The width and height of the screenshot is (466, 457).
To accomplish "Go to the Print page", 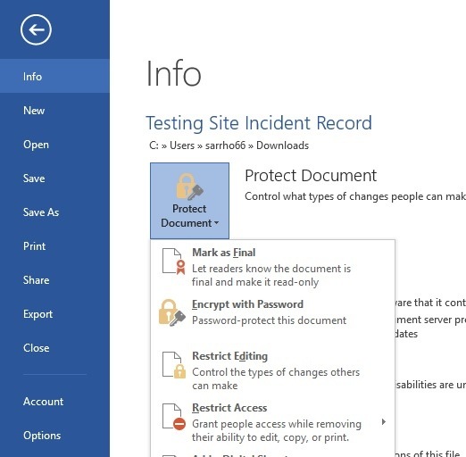I will coord(54,246).
